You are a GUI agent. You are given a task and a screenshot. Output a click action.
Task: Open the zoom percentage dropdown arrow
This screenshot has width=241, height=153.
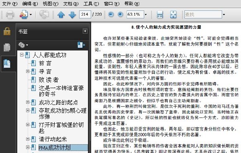(x=146, y=14)
